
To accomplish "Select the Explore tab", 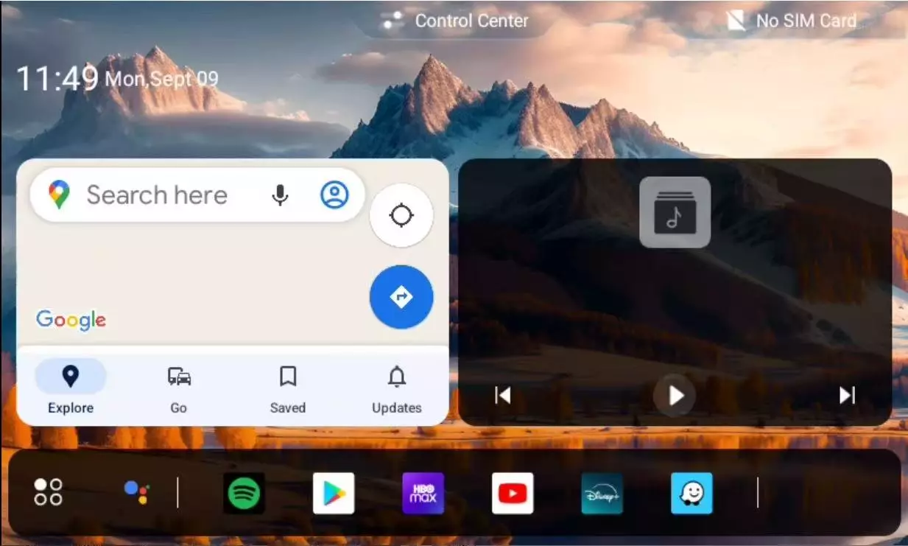I will pyautogui.click(x=71, y=388).
